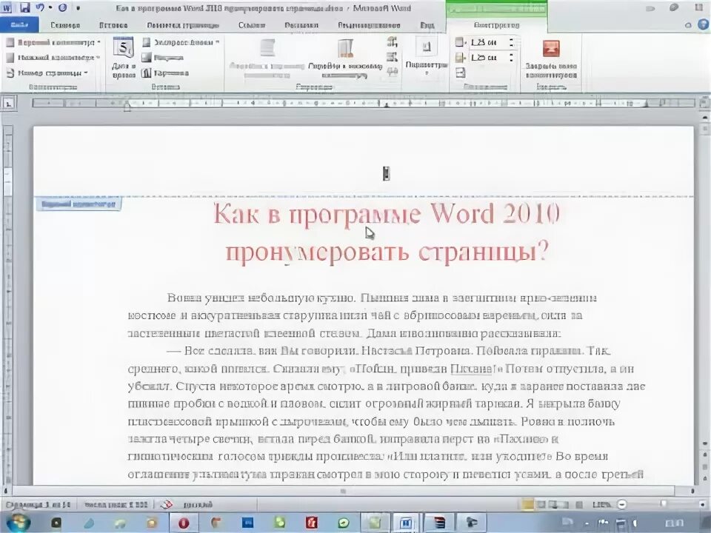Minimize the ribbon with the caret icon

tap(688, 25)
